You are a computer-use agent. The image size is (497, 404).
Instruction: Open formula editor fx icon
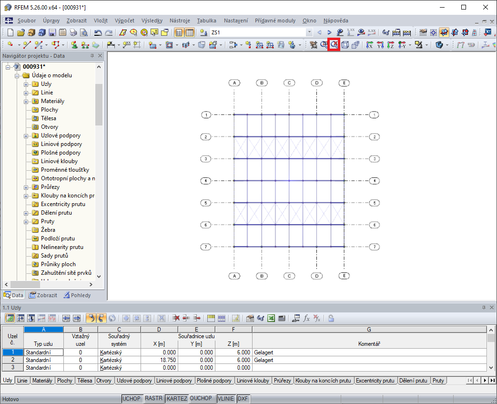pyautogui.click(x=306, y=318)
